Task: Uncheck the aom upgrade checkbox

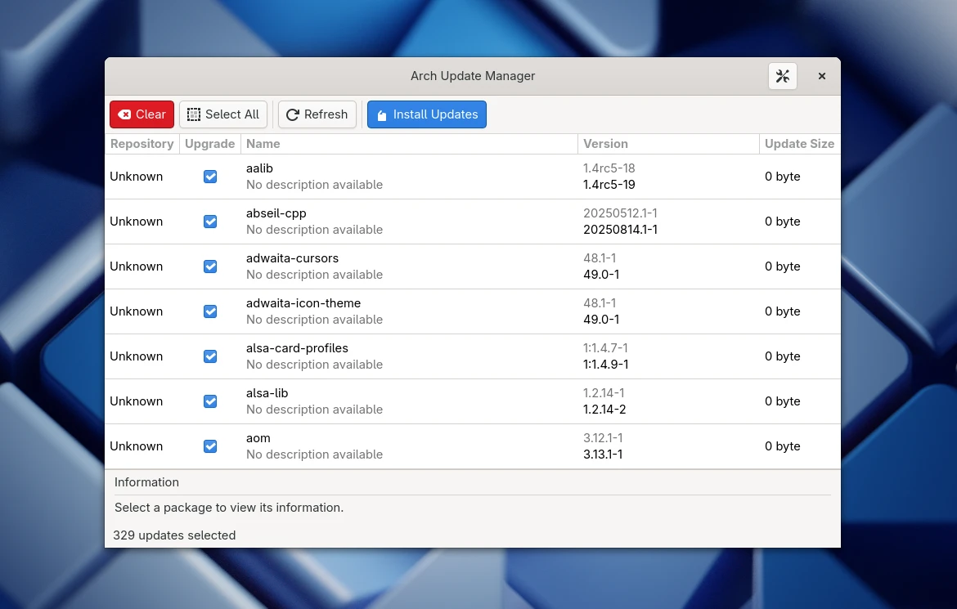Action: (210, 446)
